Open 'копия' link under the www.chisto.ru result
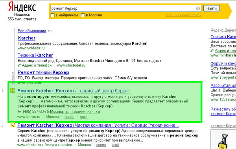Image resolution: width=236 pixels, height=149 pixels. pos(101,145)
